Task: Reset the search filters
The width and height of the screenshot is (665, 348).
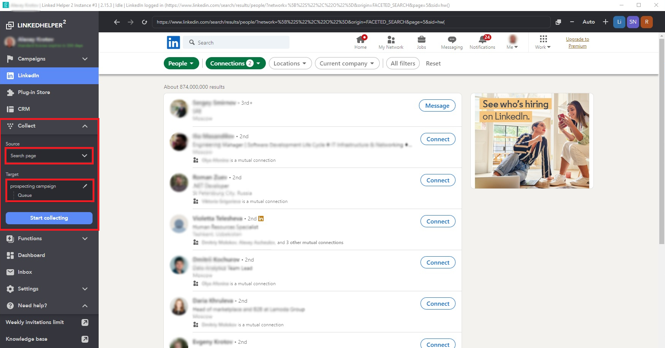Action: [433, 64]
